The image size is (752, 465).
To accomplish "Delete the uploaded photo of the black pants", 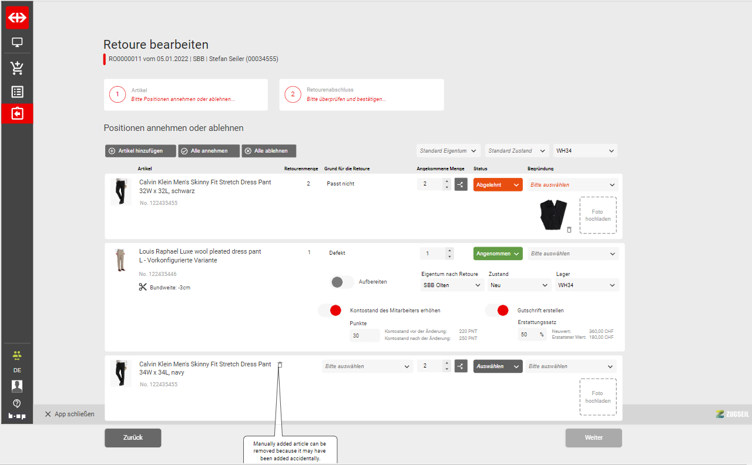I will tap(569, 230).
